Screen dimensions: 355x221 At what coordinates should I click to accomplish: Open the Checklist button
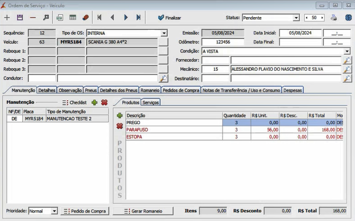(75, 103)
